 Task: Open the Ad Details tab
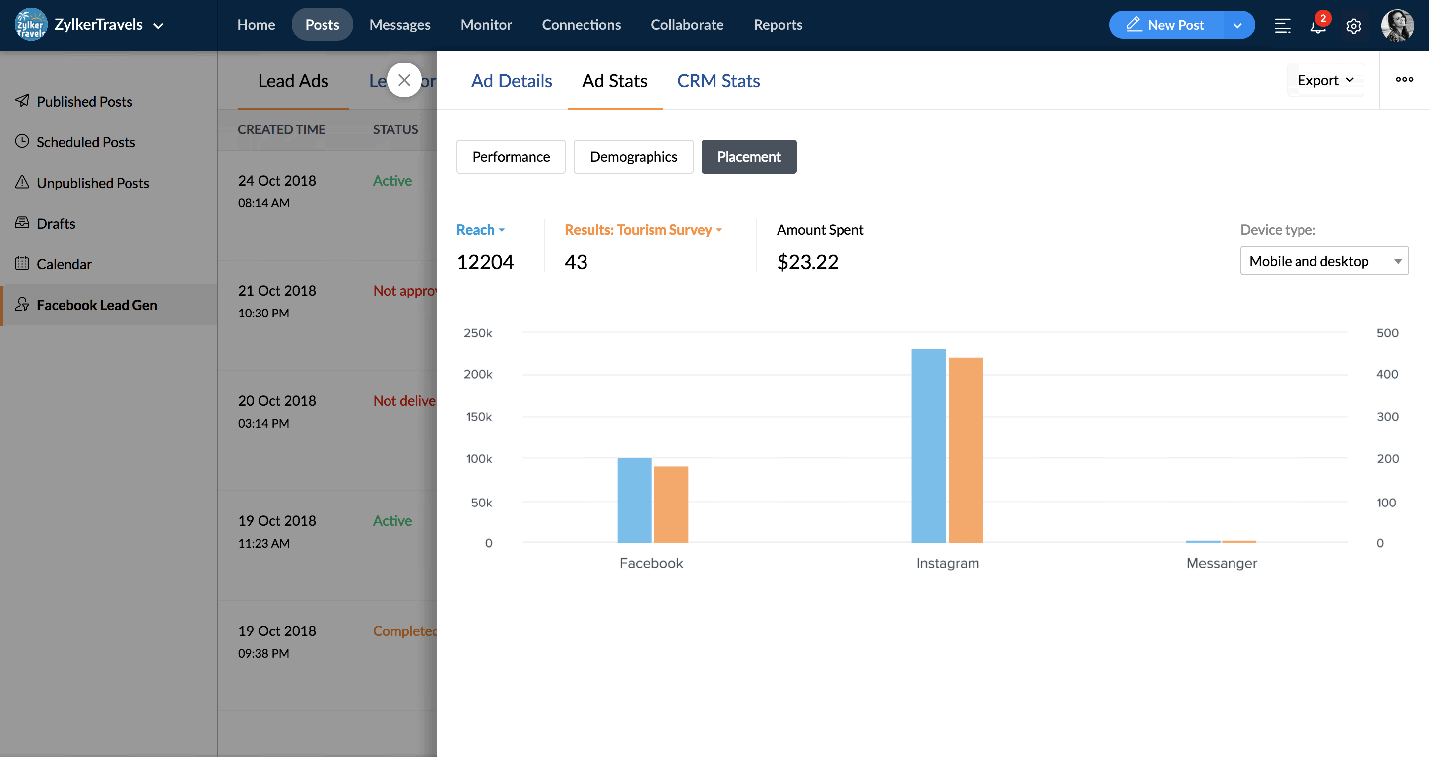[511, 81]
